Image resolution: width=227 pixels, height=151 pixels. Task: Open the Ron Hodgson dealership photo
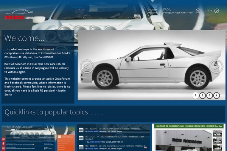click(x=183, y=140)
